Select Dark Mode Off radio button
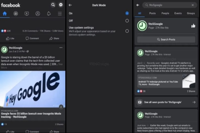200x133 pixels. click(x=127, y=21)
